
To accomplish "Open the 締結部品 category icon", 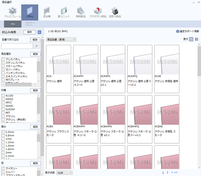I will (81, 12).
